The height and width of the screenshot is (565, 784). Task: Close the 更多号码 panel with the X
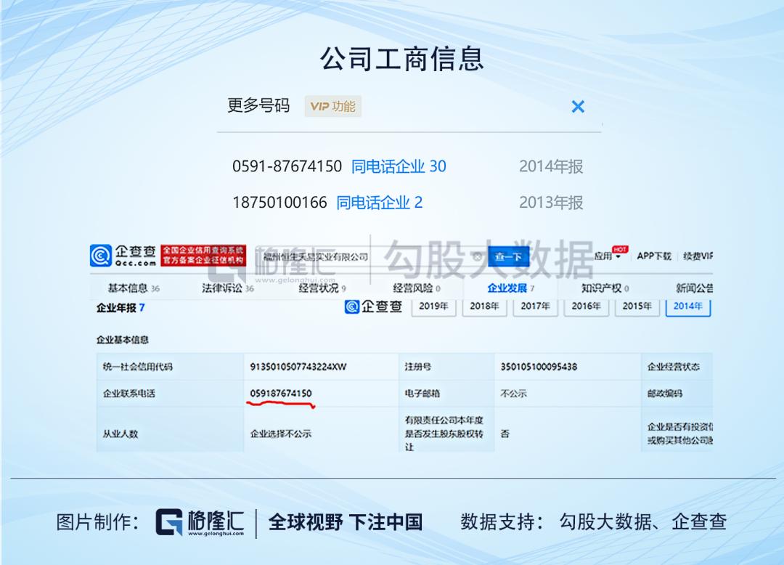pyautogui.click(x=578, y=106)
